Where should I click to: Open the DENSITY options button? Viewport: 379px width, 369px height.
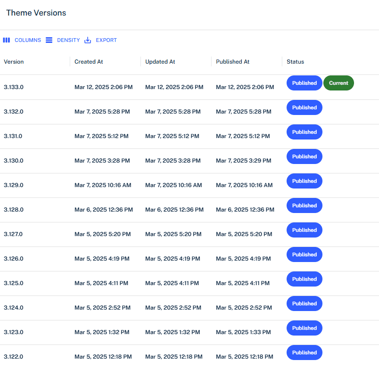pyautogui.click(x=68, y=40)
